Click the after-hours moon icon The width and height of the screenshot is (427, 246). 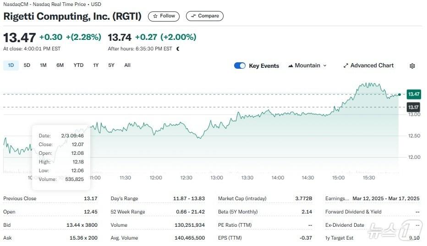pos(178,49)
